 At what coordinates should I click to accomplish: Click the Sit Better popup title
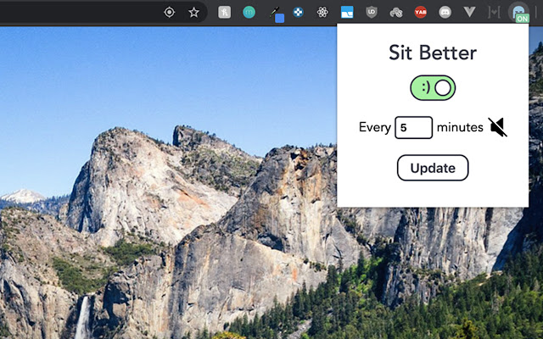click(x=433, y=53)
